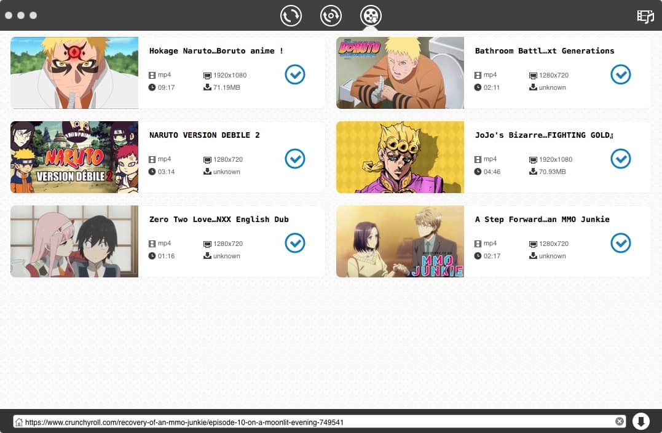Click the download size icon in Zero Two card

207,256
